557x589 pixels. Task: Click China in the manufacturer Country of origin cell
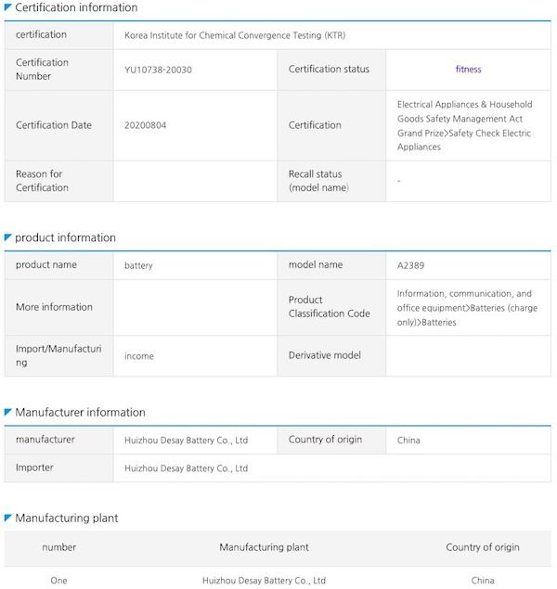click(408, 440)
